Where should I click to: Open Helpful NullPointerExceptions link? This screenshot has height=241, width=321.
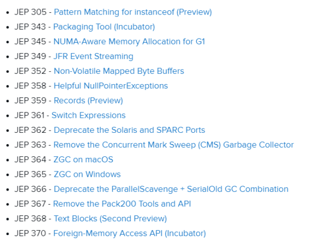pyautogui.click(x=111, y=86)
